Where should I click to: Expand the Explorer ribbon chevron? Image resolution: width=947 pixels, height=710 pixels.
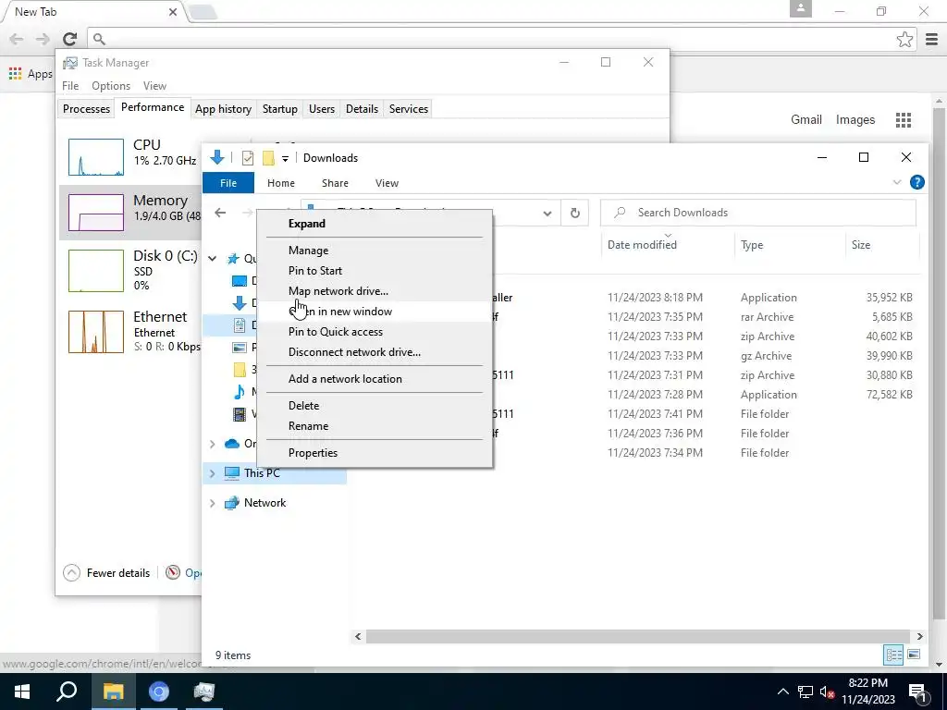click(897, 182)
